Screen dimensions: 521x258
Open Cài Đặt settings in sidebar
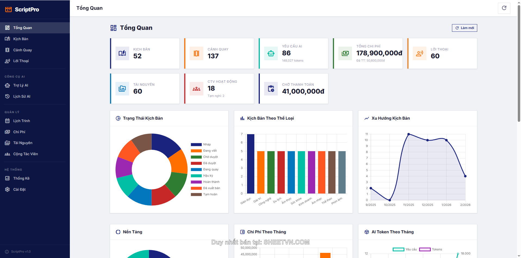19,189
